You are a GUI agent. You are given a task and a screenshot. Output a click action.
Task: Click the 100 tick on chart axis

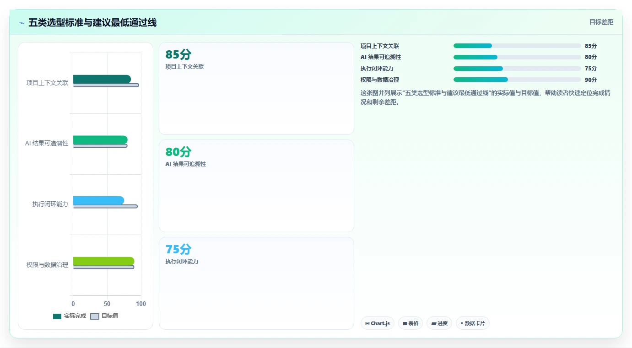141,304
